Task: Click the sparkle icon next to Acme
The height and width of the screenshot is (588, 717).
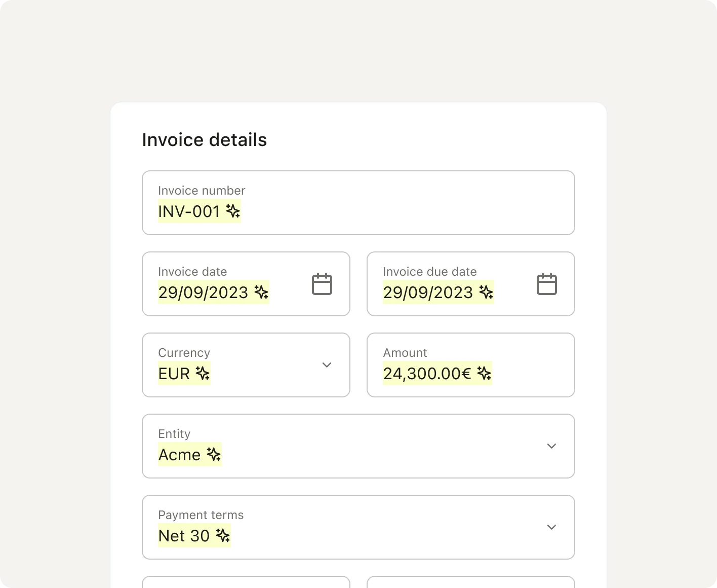Action: tap(214, 455)
